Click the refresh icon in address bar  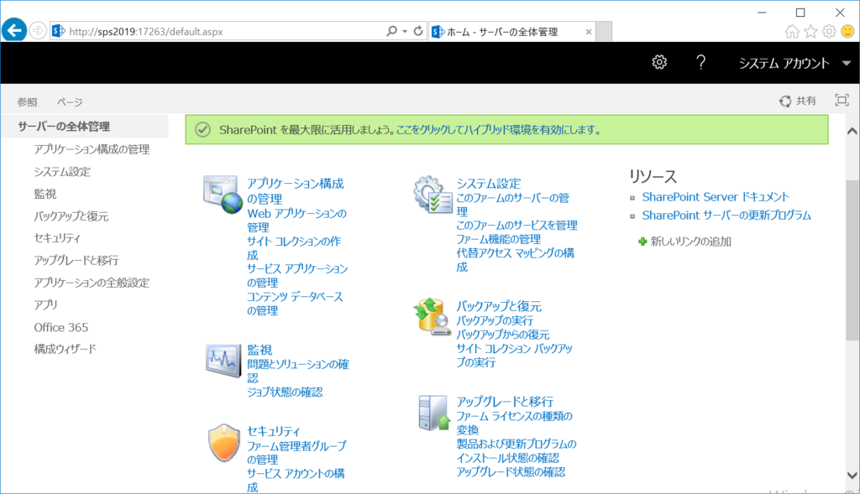pos(418,31)
